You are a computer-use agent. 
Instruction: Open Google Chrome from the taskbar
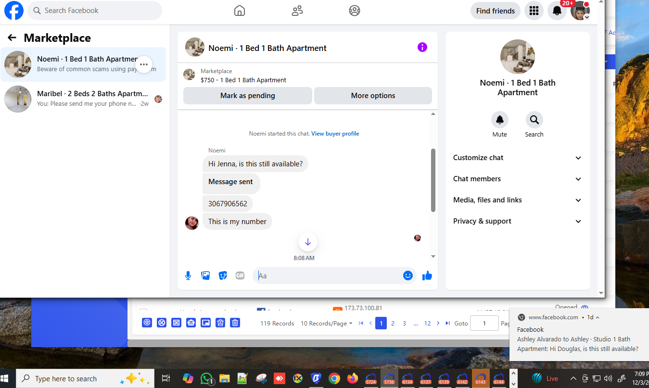point(334,378)
